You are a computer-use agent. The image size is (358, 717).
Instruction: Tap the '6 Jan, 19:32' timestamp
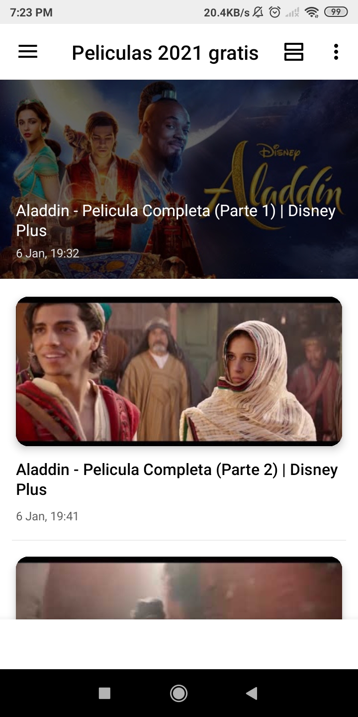click(x=48, y=253)
